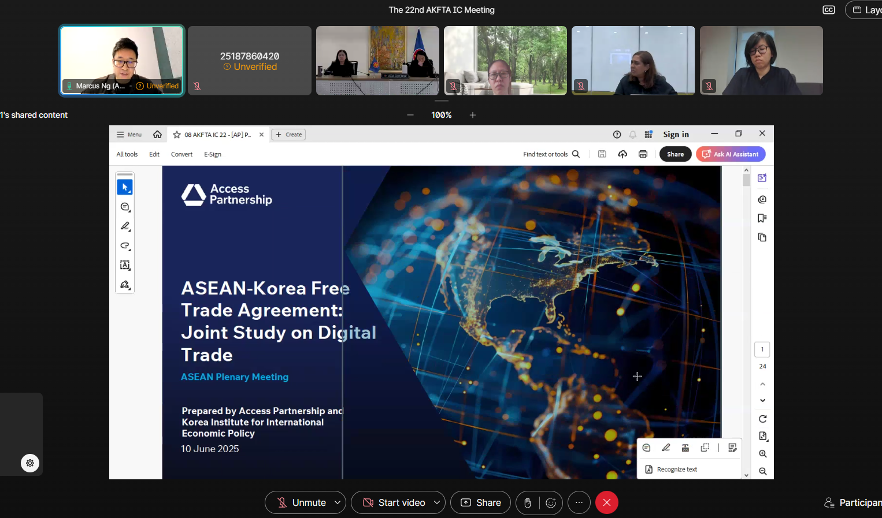Choose the text box tool in left toolbar

(x=125, y=265)
